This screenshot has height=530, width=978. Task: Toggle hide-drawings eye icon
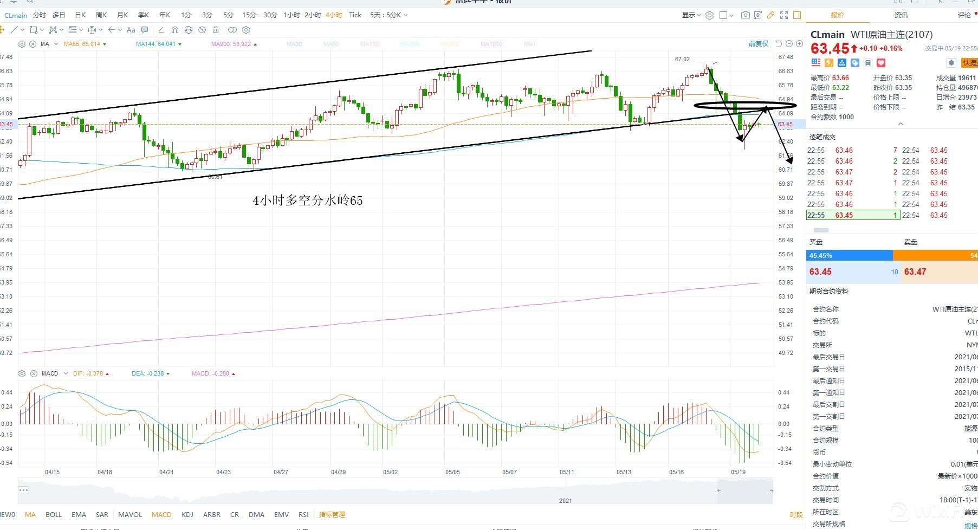coord(202,30)
